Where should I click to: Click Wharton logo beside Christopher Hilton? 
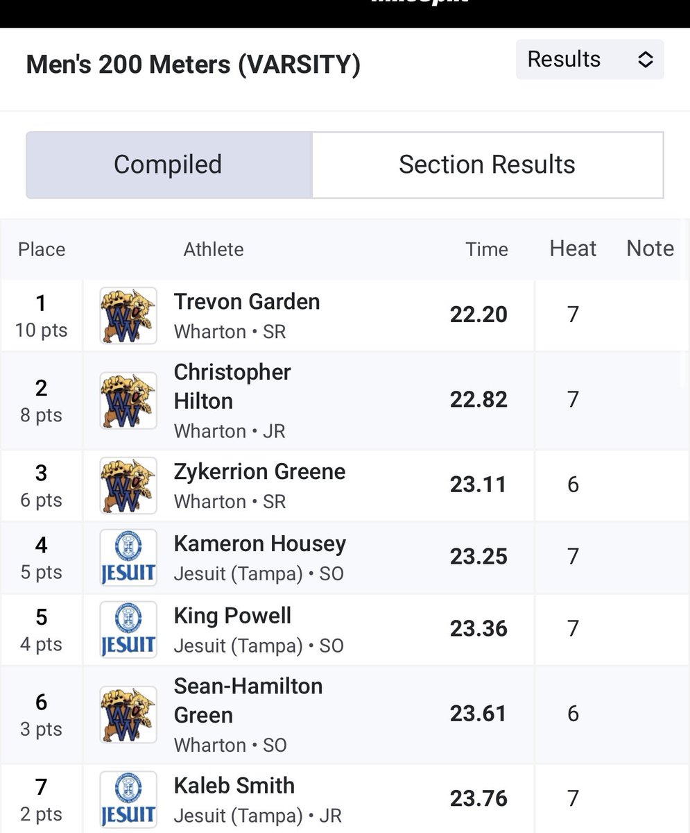tap(128, 401)
